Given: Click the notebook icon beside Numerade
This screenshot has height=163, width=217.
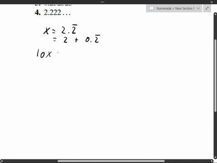Looking at the screenshot, I should click(151, 8).
